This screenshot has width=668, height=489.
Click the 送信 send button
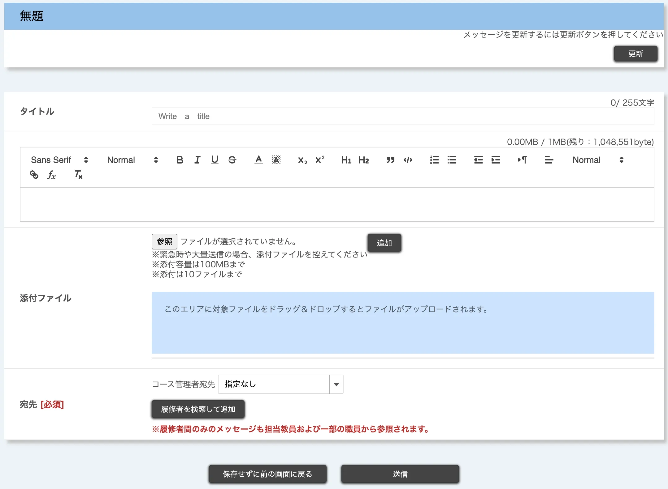pos(400,474)
